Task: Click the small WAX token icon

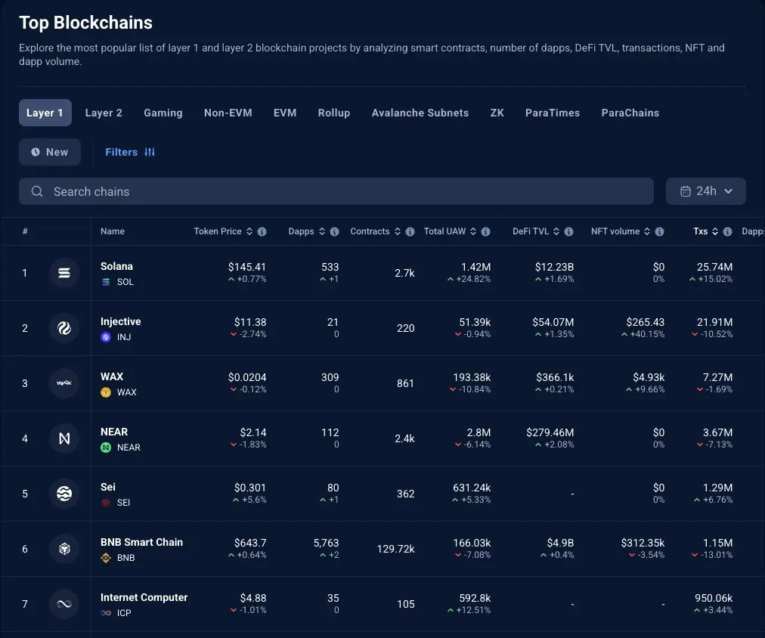Action: tap(105, 392)
